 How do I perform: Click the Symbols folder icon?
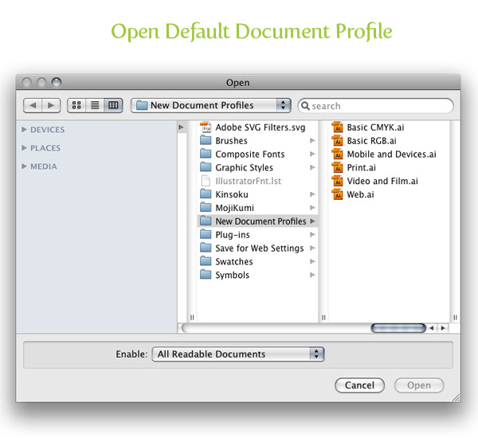click(206, 275)
